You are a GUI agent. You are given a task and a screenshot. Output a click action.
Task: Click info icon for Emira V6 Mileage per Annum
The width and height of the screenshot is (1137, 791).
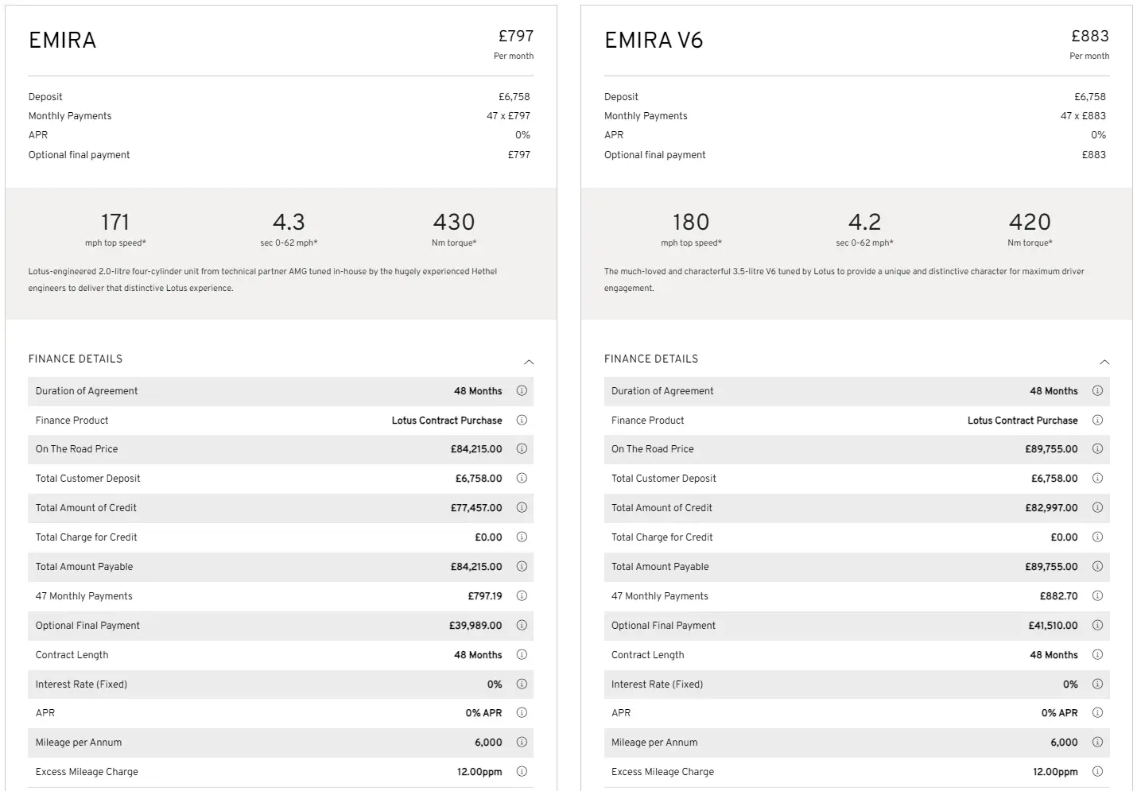pyautogui.click(x=1097, y=742)
